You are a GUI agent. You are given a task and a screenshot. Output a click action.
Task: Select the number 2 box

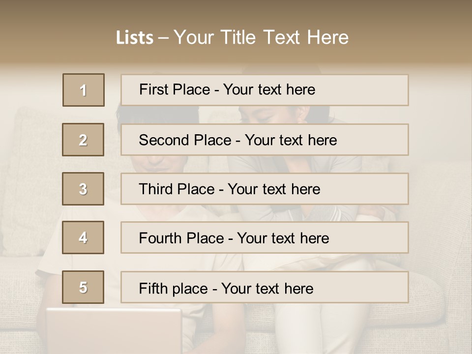tap(83, 140)
